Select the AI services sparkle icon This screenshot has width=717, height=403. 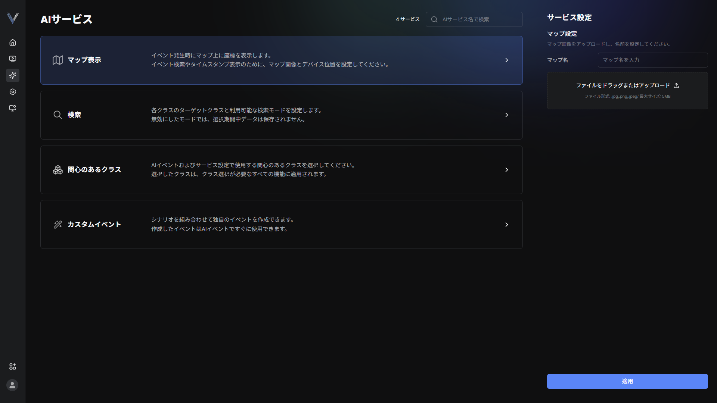[x=13, y=75]
